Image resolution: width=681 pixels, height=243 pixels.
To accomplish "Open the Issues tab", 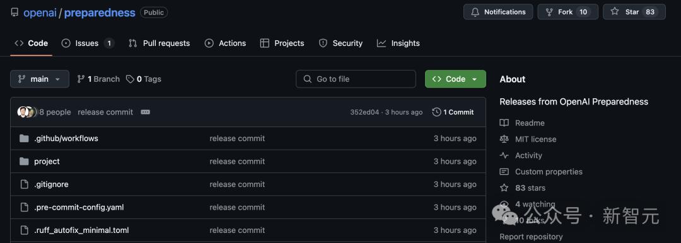I will click(x=88, y=43).
